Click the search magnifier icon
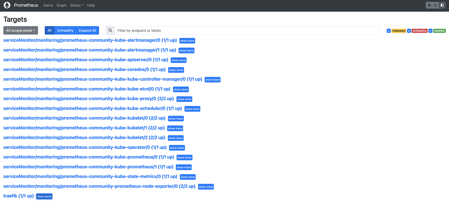Viewport: 449px width, 204px height. [x=111, y=30]
